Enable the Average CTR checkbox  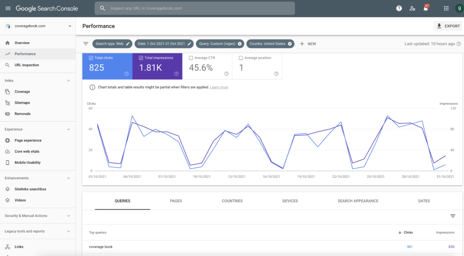pos(191,58)
